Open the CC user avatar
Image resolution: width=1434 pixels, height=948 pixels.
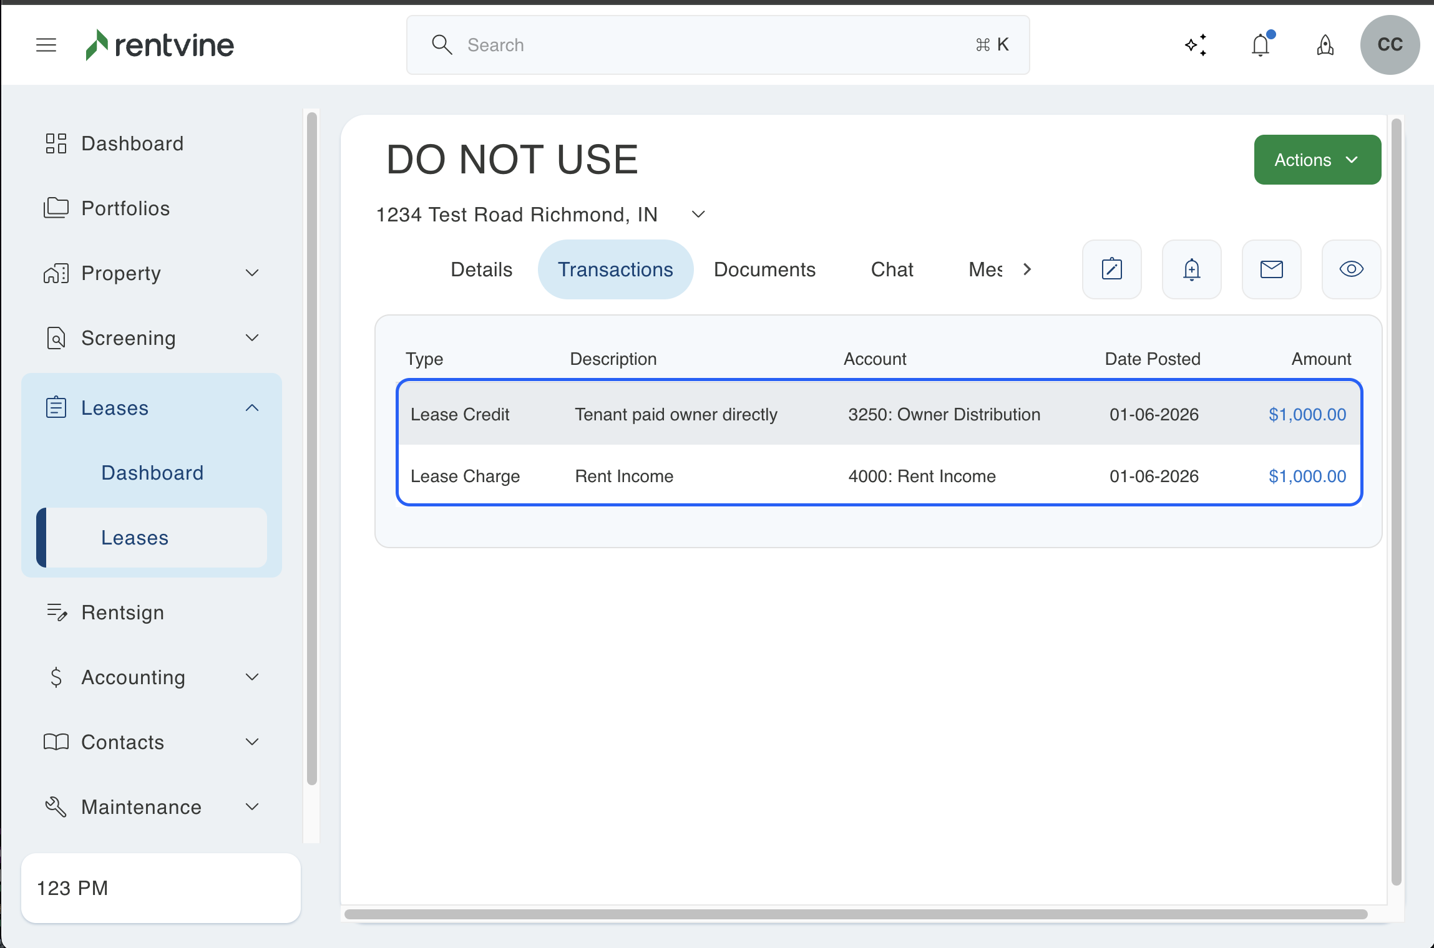[x=1390, y=45]
